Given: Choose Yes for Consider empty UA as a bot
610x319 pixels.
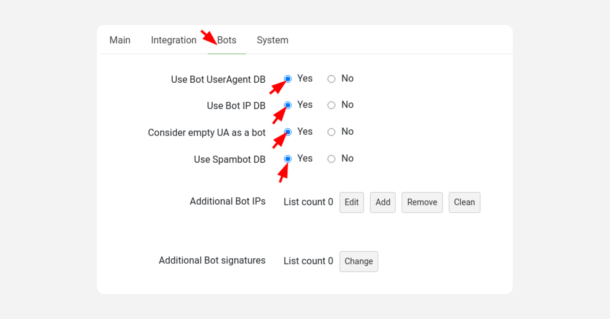Looking at the screenshot, I should point(288,132).
